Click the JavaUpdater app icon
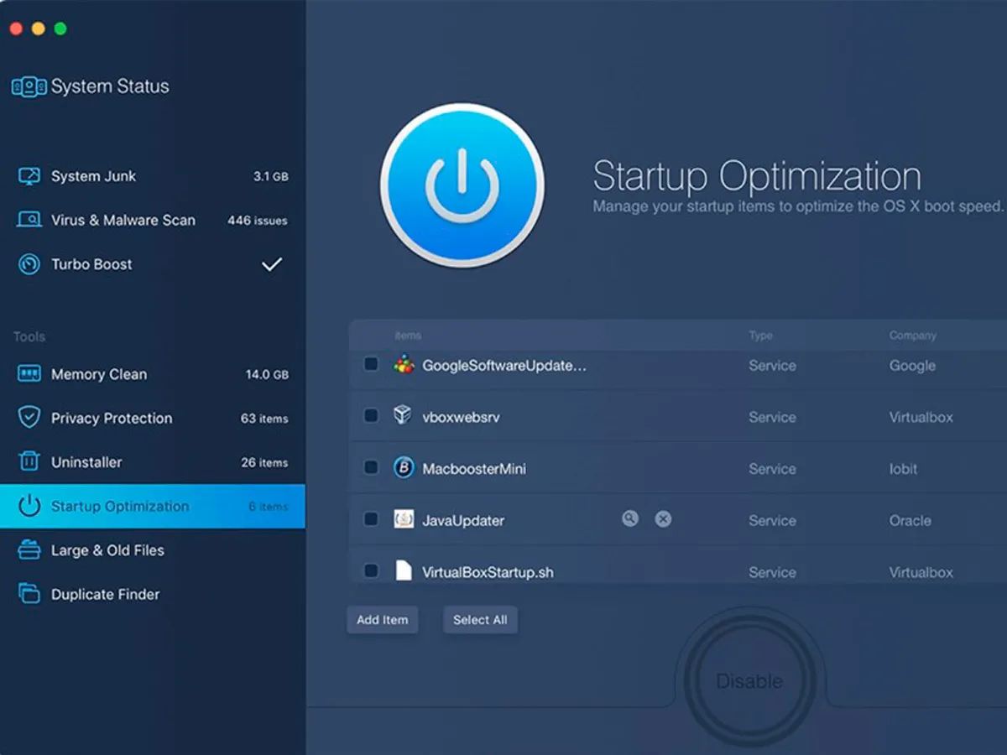Screen dimensions: 1007x755 [x=404, y=519]
